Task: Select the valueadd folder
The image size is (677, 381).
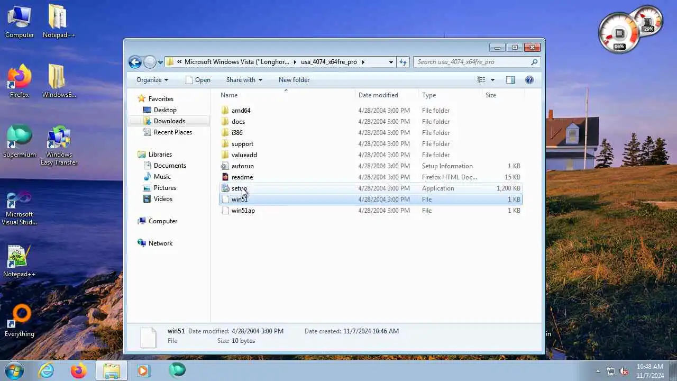Action: (370, 155)
